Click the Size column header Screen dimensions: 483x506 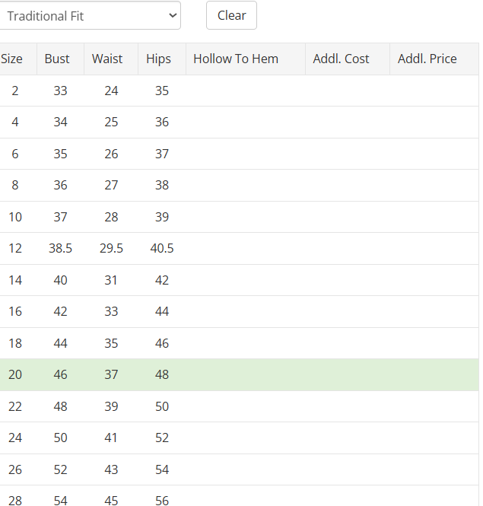(x=11, y=59)
